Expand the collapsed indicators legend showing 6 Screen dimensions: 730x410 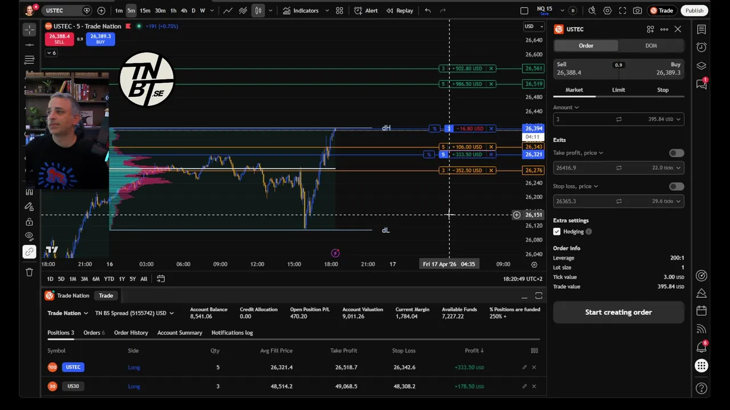click(x=51, y=53)
